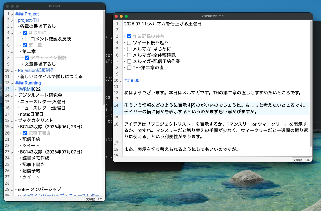Fold the ### Running section at line 12
Image resolution: width=321 pixels, height=211 pixels.
tap(12, 83)
